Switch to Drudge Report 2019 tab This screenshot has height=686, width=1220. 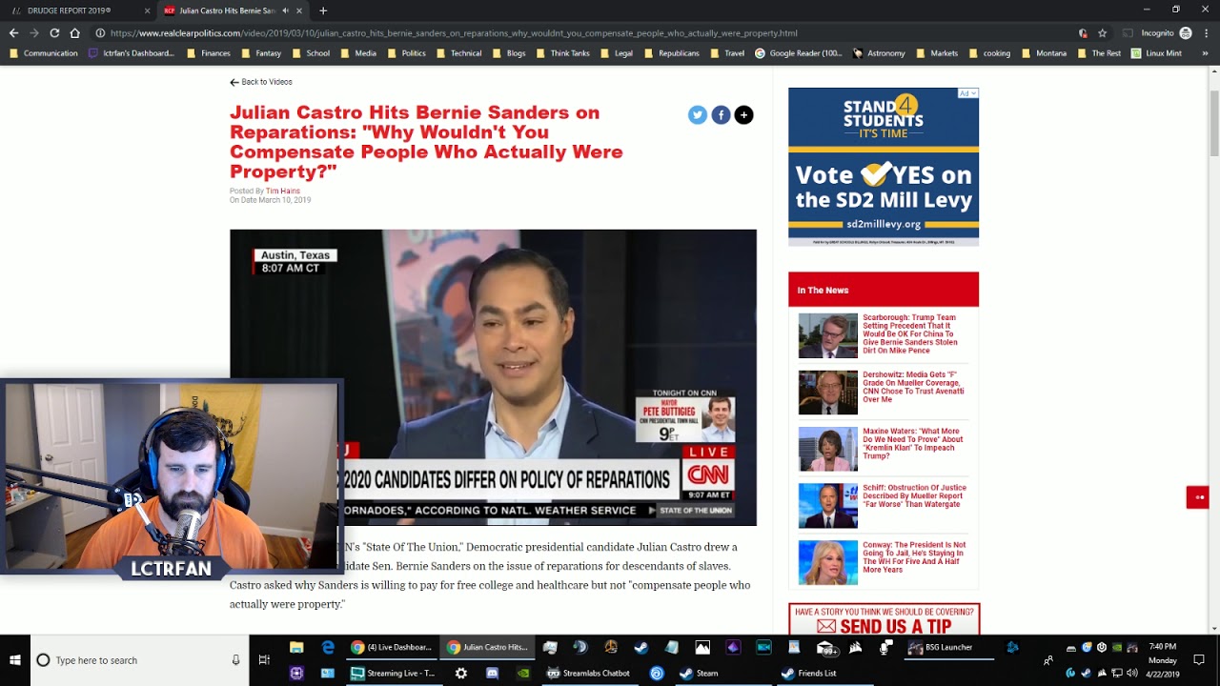point(78,10)
